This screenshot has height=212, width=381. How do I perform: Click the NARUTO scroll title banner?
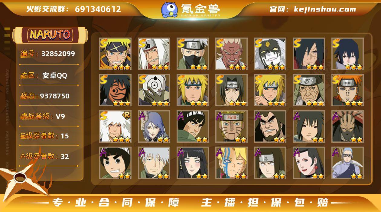[x=50, y=35]
